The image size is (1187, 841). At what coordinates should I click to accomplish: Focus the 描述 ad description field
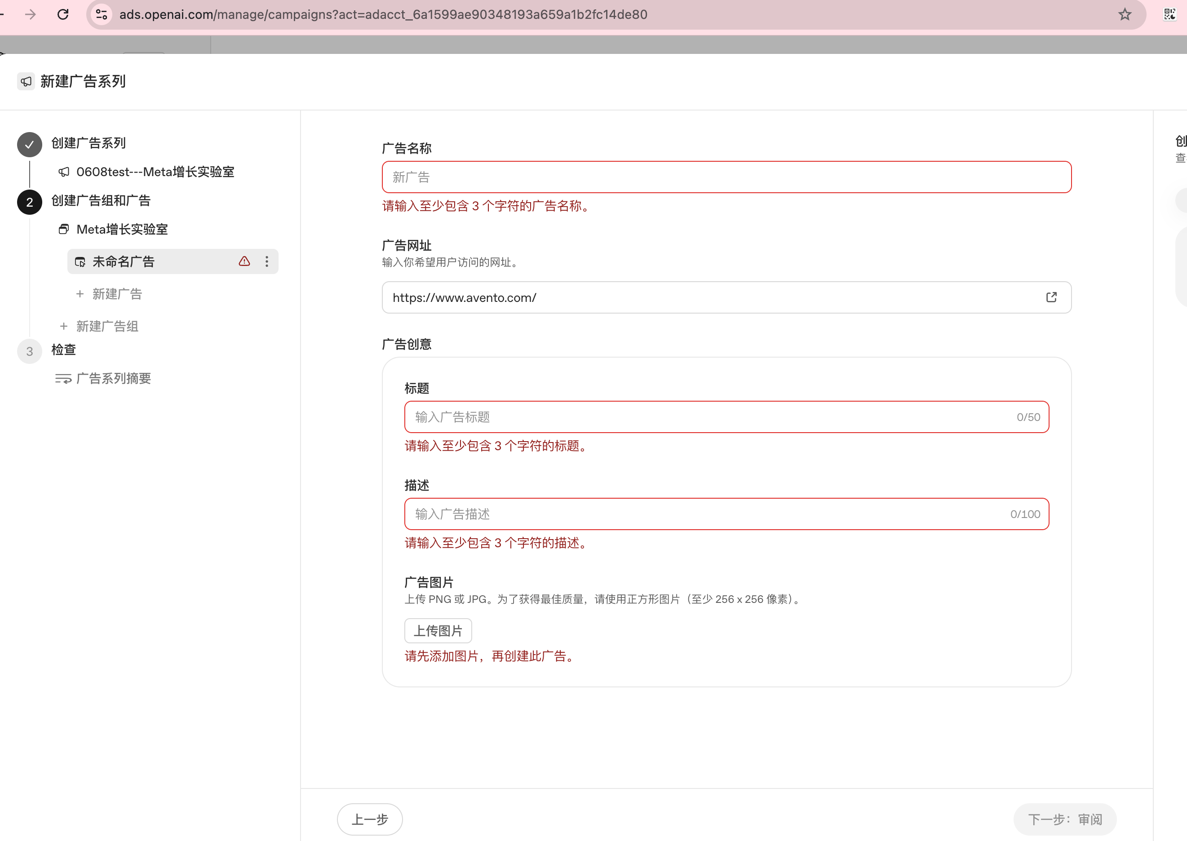click(726, 513)
